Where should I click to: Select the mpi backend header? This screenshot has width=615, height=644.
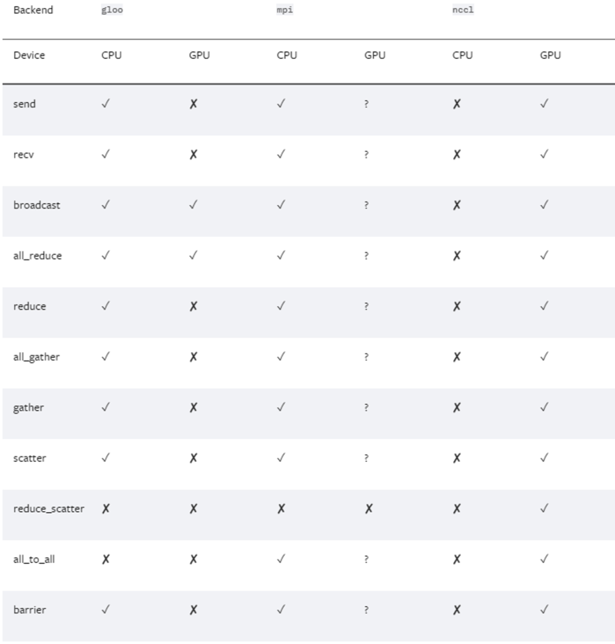285,10
